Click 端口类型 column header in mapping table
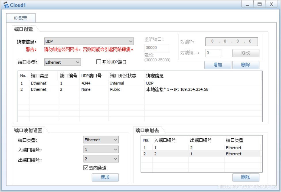The image size is (281, 192). (x=242, y=140)
